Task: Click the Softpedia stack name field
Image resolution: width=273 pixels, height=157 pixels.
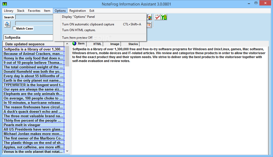Action: [x=28, y=37]
